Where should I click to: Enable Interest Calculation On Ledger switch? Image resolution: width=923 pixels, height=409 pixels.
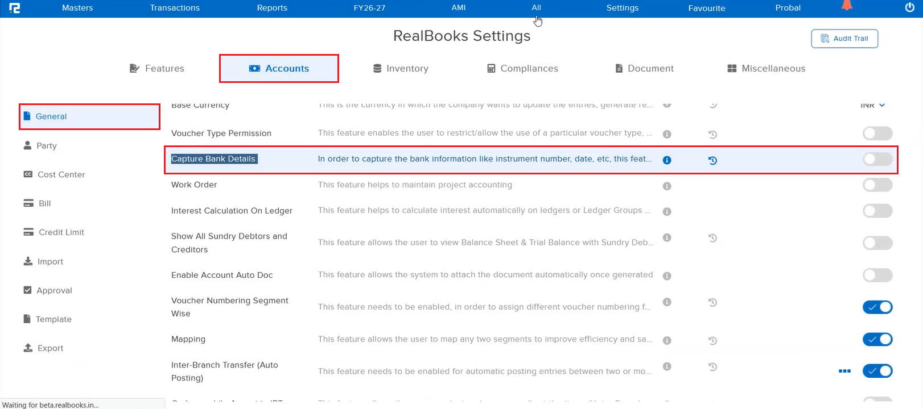coord(877,211)
